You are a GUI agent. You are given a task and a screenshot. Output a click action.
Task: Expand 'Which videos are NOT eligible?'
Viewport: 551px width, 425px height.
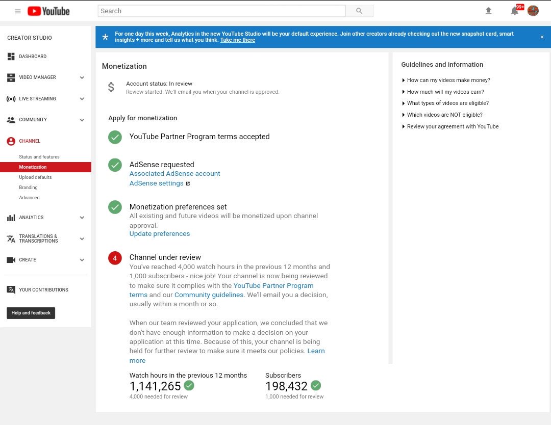(442, 115)
